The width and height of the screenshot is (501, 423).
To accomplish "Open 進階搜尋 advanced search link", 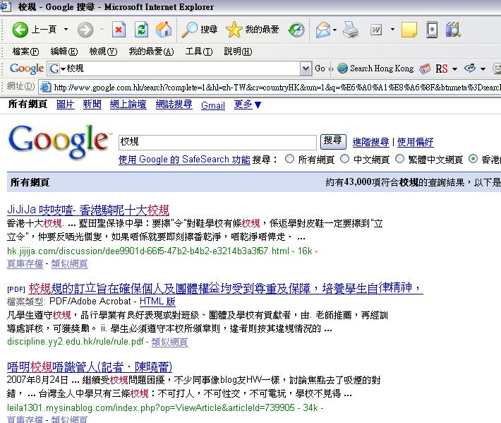I will (x=370, y=142).
